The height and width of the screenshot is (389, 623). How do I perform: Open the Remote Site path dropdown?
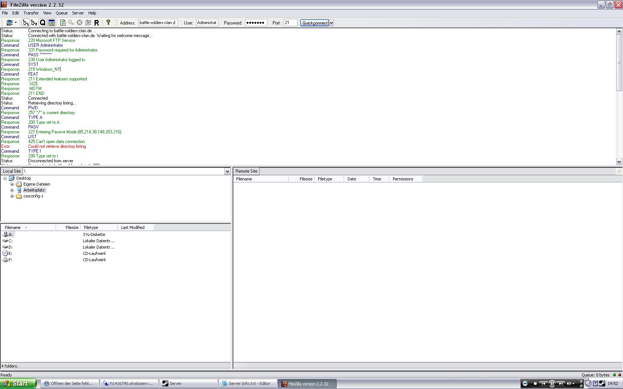click(619, 171)
